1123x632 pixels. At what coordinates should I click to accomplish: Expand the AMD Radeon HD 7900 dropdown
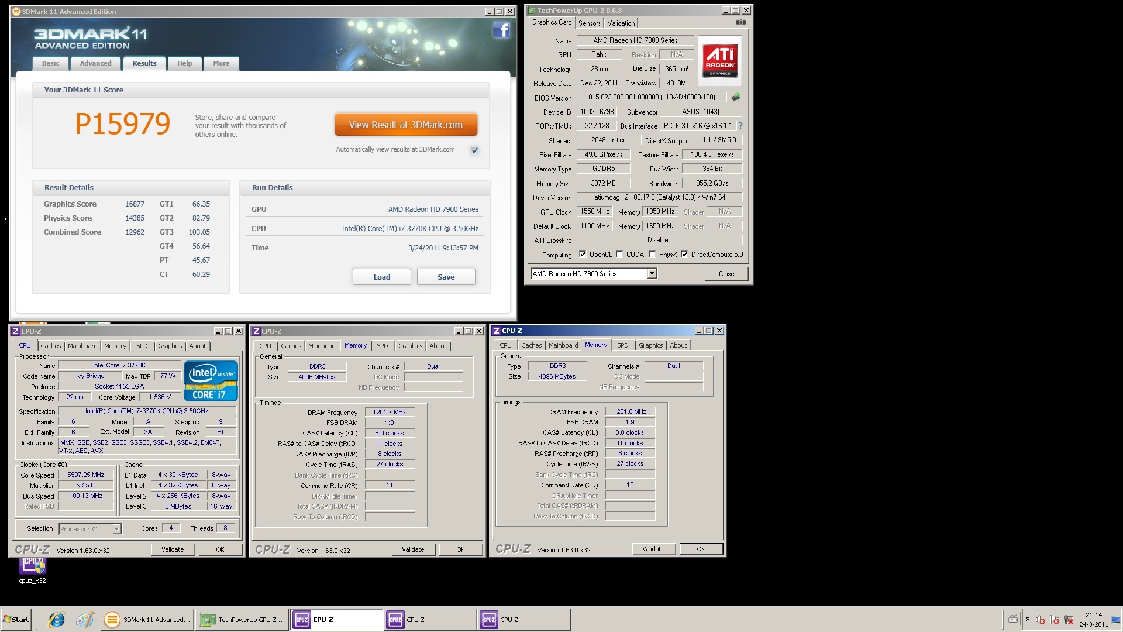click(x=652, y=274)
